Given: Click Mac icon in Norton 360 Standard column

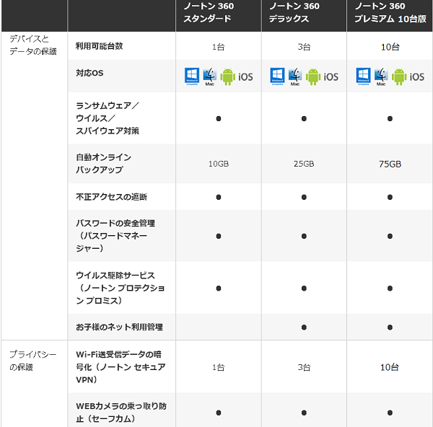Looking at the screenshot, I should click(209, 76).
